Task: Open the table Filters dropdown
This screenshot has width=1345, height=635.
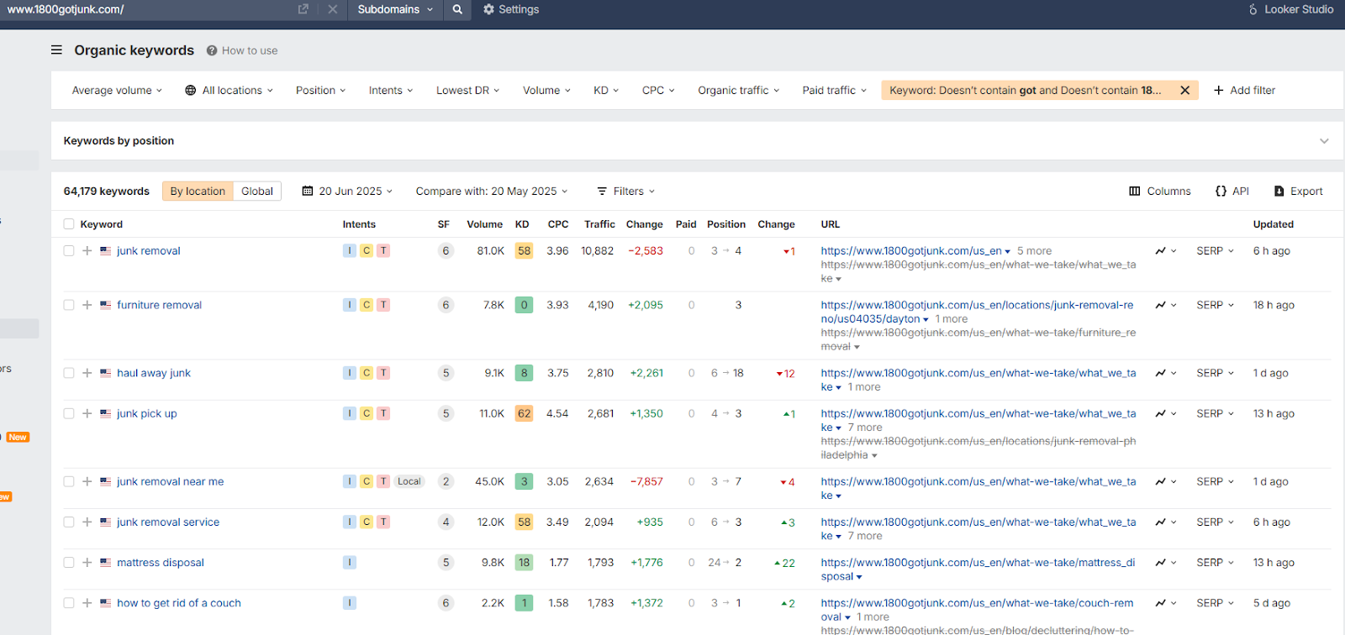Action: 625,192
